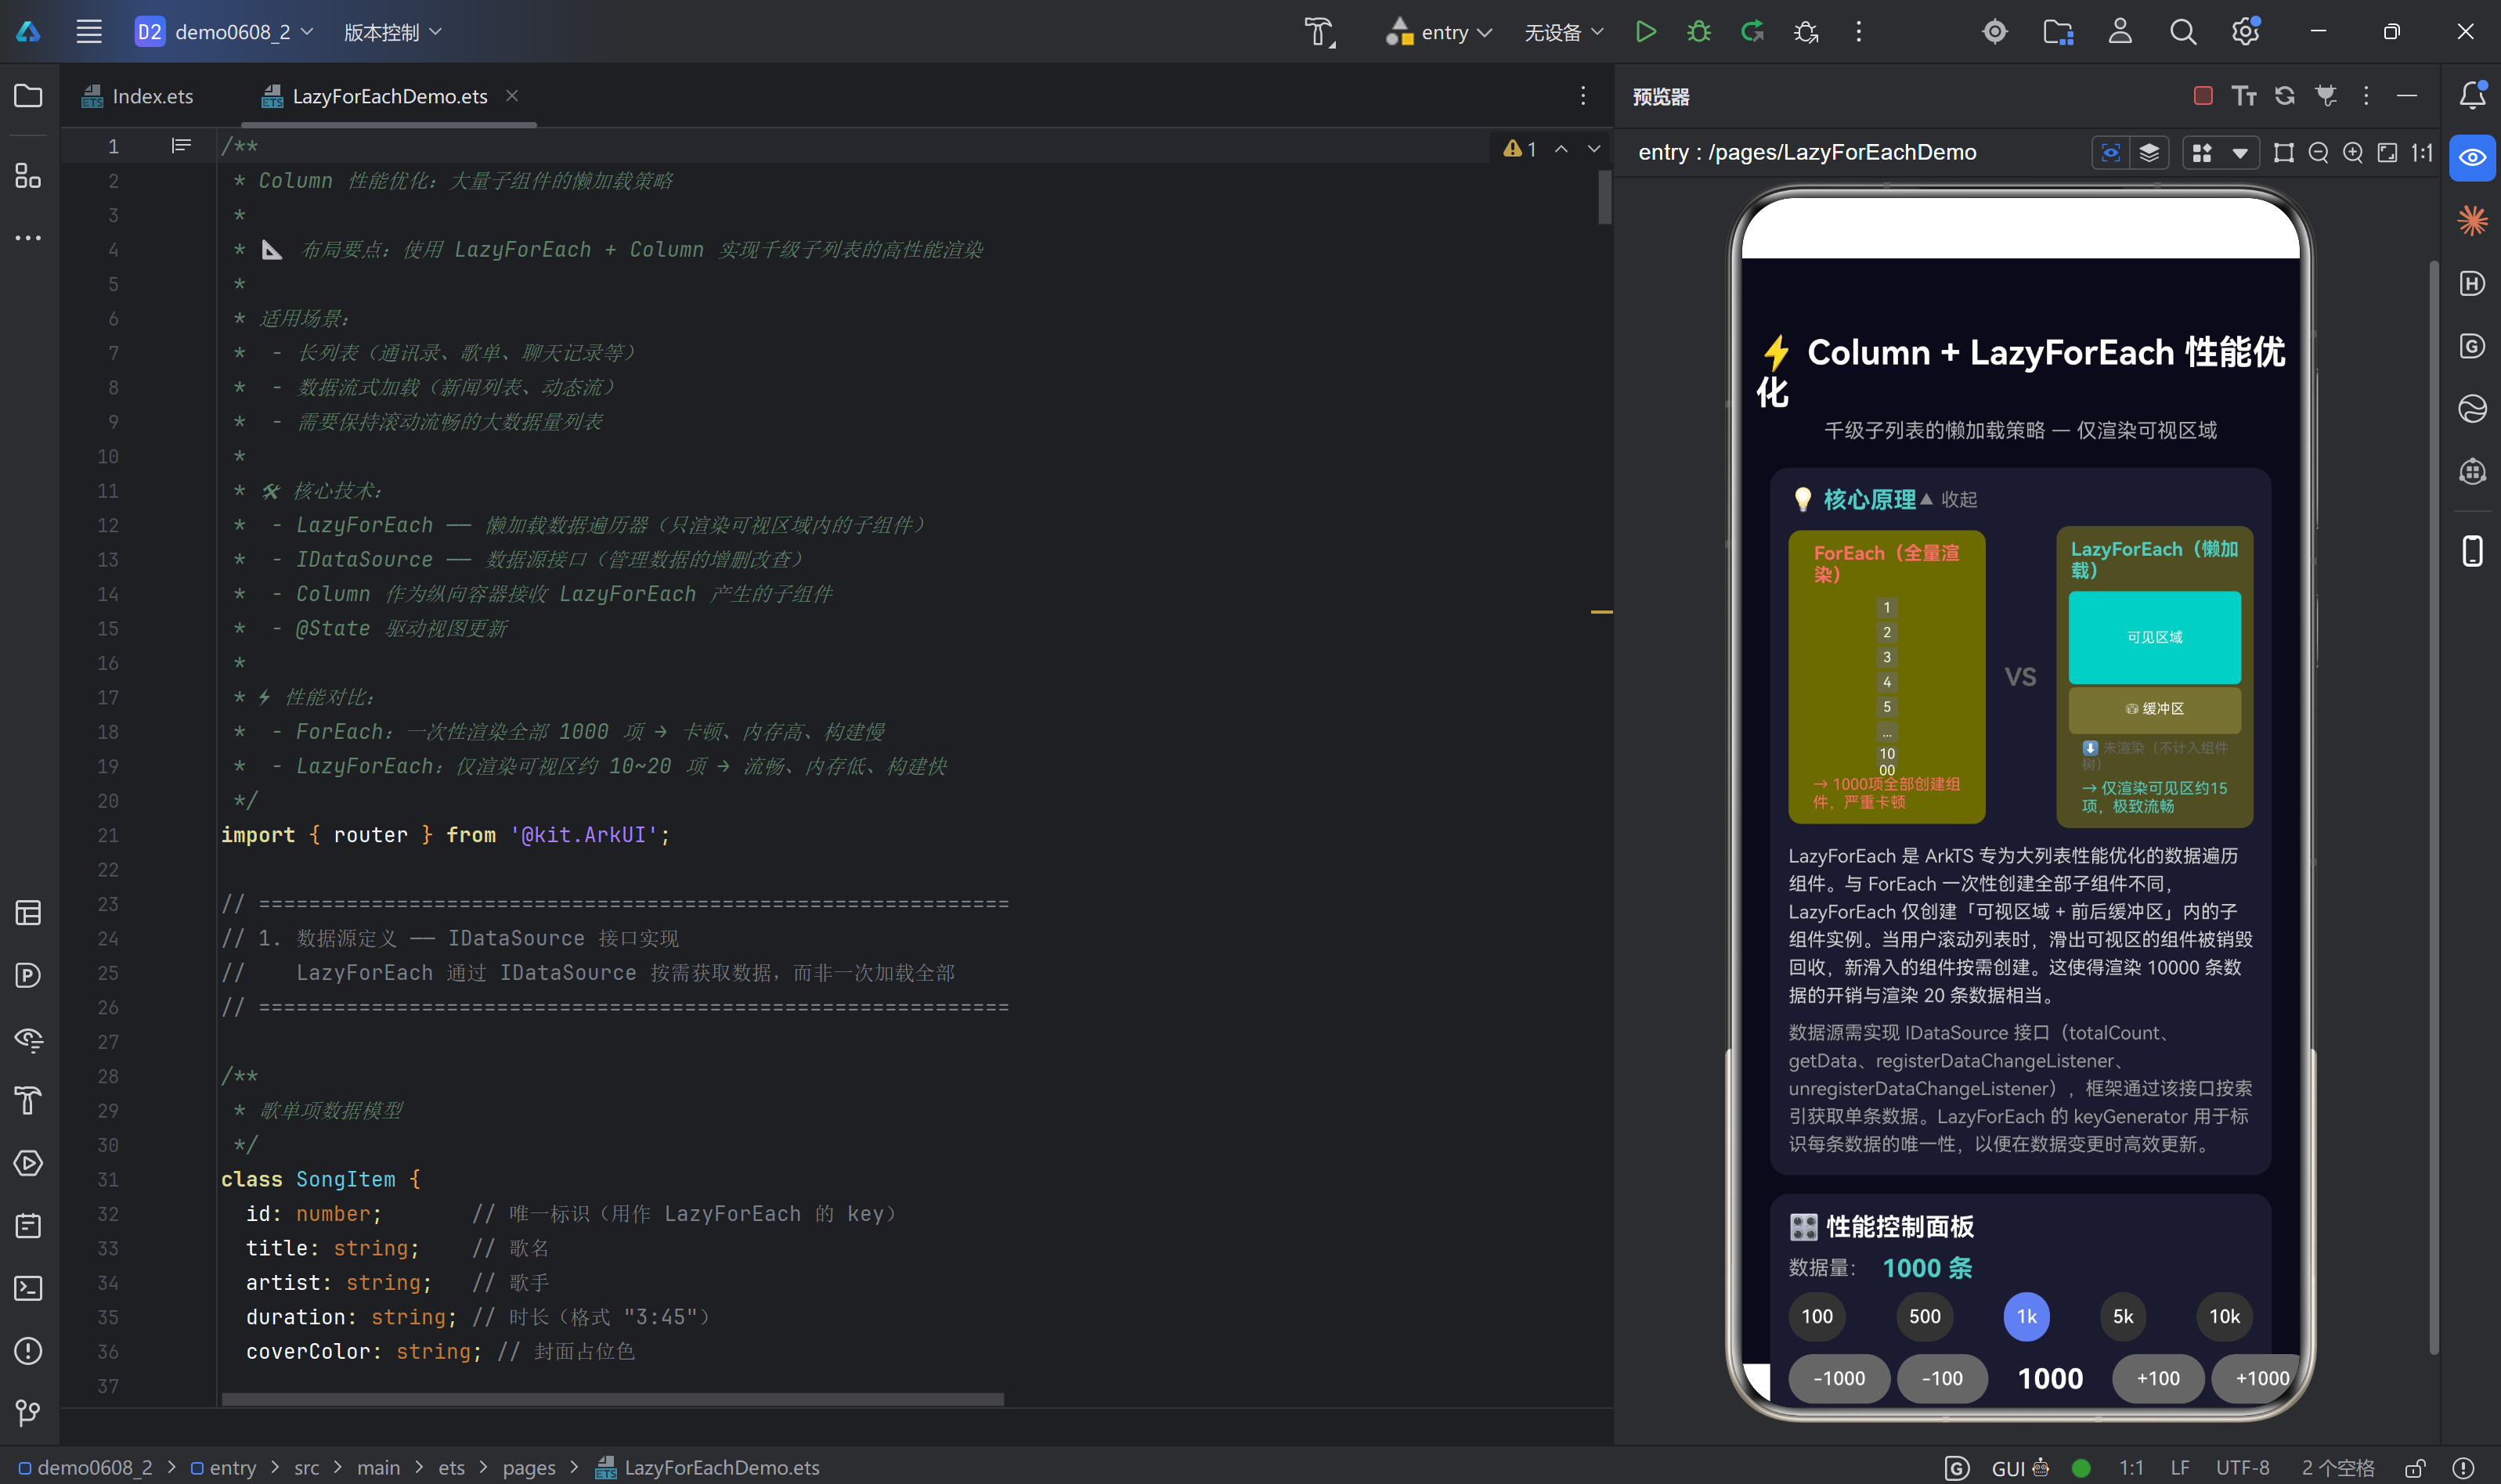2501x1484 pixels.
Task: Open the notifications bell
Action: click(x=2472, y=95)
